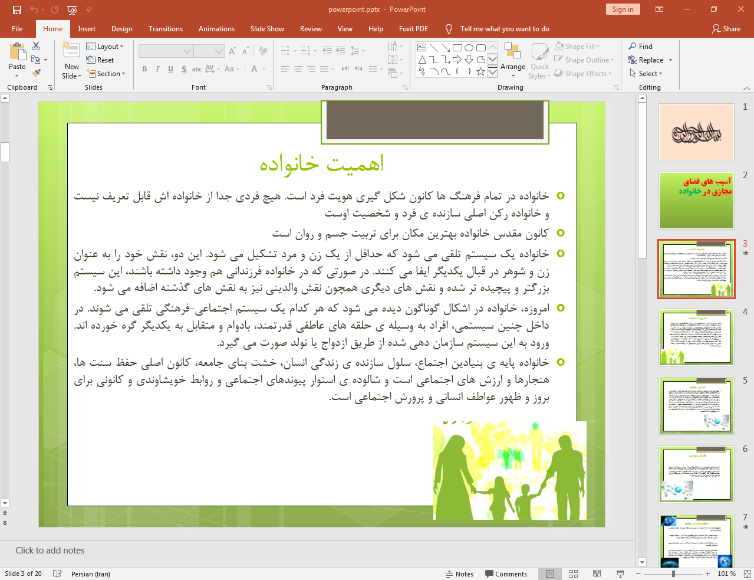Switch to Slide Sorter view
Screen dimensions: 754x580
point(574,574)
